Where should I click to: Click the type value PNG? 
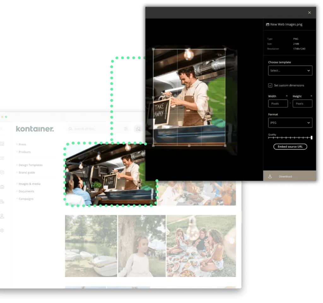(296, 39)
